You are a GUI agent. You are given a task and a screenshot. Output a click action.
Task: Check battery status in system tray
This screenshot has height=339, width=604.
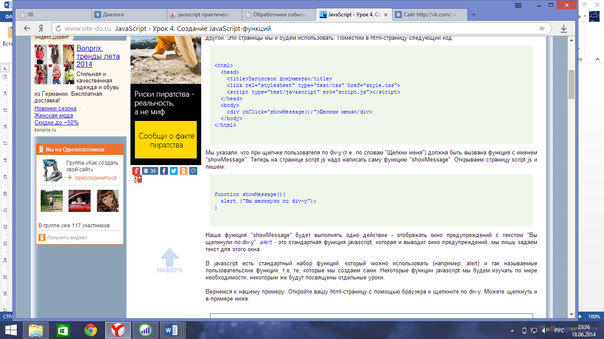(x=524, y=330)
